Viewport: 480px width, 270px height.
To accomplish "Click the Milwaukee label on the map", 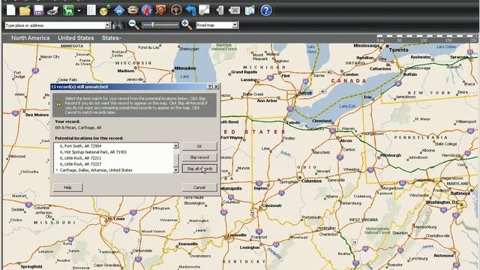I will [185, 68].
